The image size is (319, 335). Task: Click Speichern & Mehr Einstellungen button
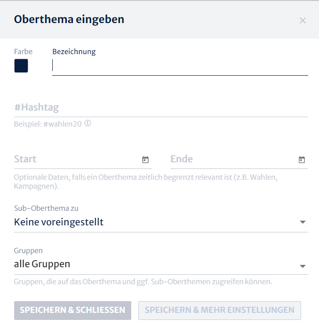(x=220, y=311)
